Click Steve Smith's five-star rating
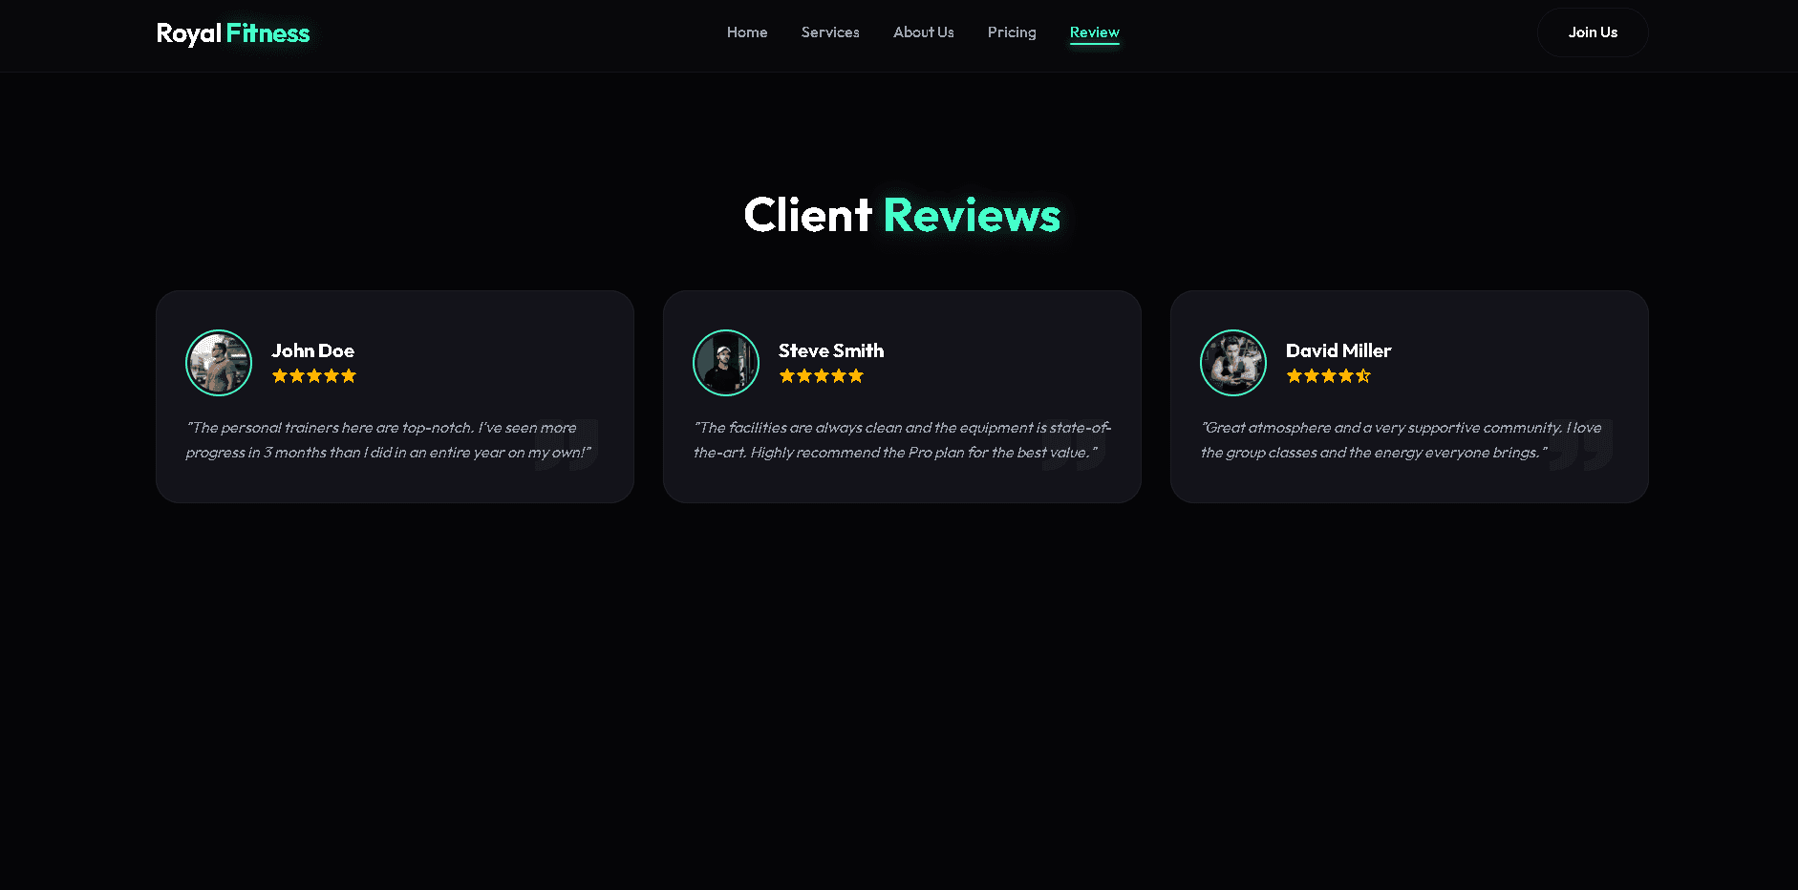Screen dimensions: 1798x890 click(822, 376)
